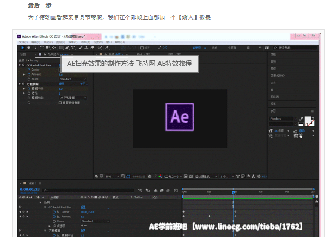Open viewer magnification 50% dropdown
This screenshot has height=237, width=325.
pyautogui.click(x=112, y=176)
